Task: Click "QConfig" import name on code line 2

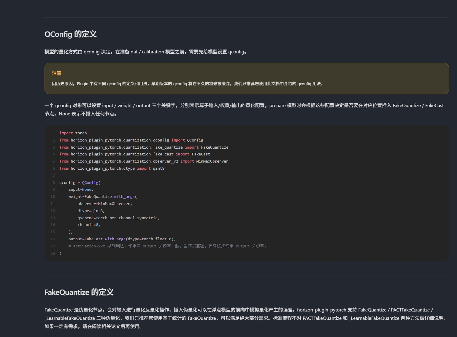Action: [x=195, y=140]
